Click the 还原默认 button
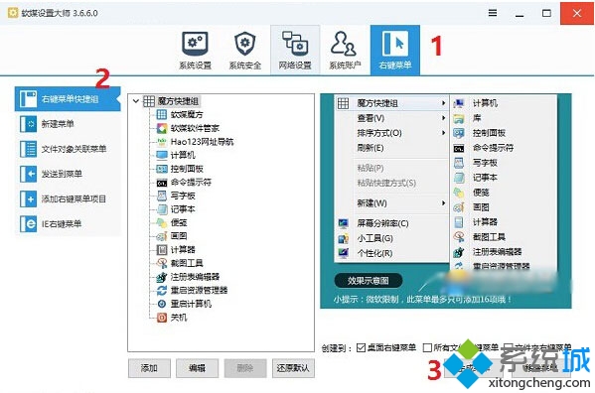The width and height of the screenshot is (595, 393). (x=293, y=368)
